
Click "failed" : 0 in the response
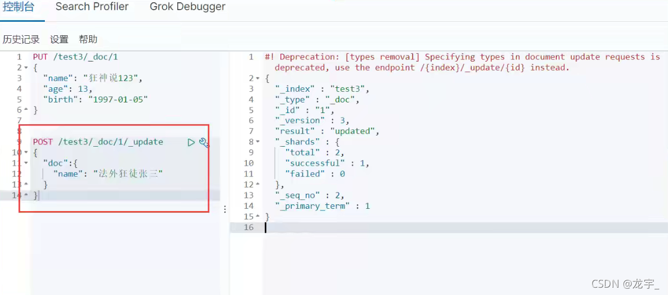pyautogui.click(x=315, y=174)
